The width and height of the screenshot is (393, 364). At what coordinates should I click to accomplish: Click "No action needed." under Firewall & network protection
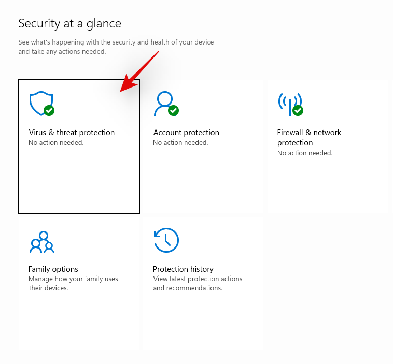305,153
